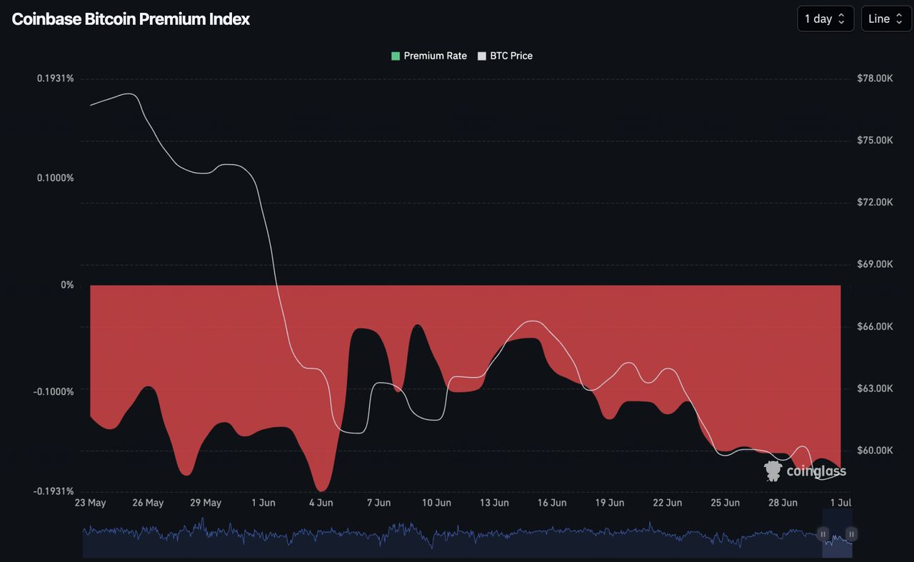Image resolution: width=914 pixels, height=562 pixels.
Task: Click the "$78.00K" price axis label
Action: pos(875,78)
